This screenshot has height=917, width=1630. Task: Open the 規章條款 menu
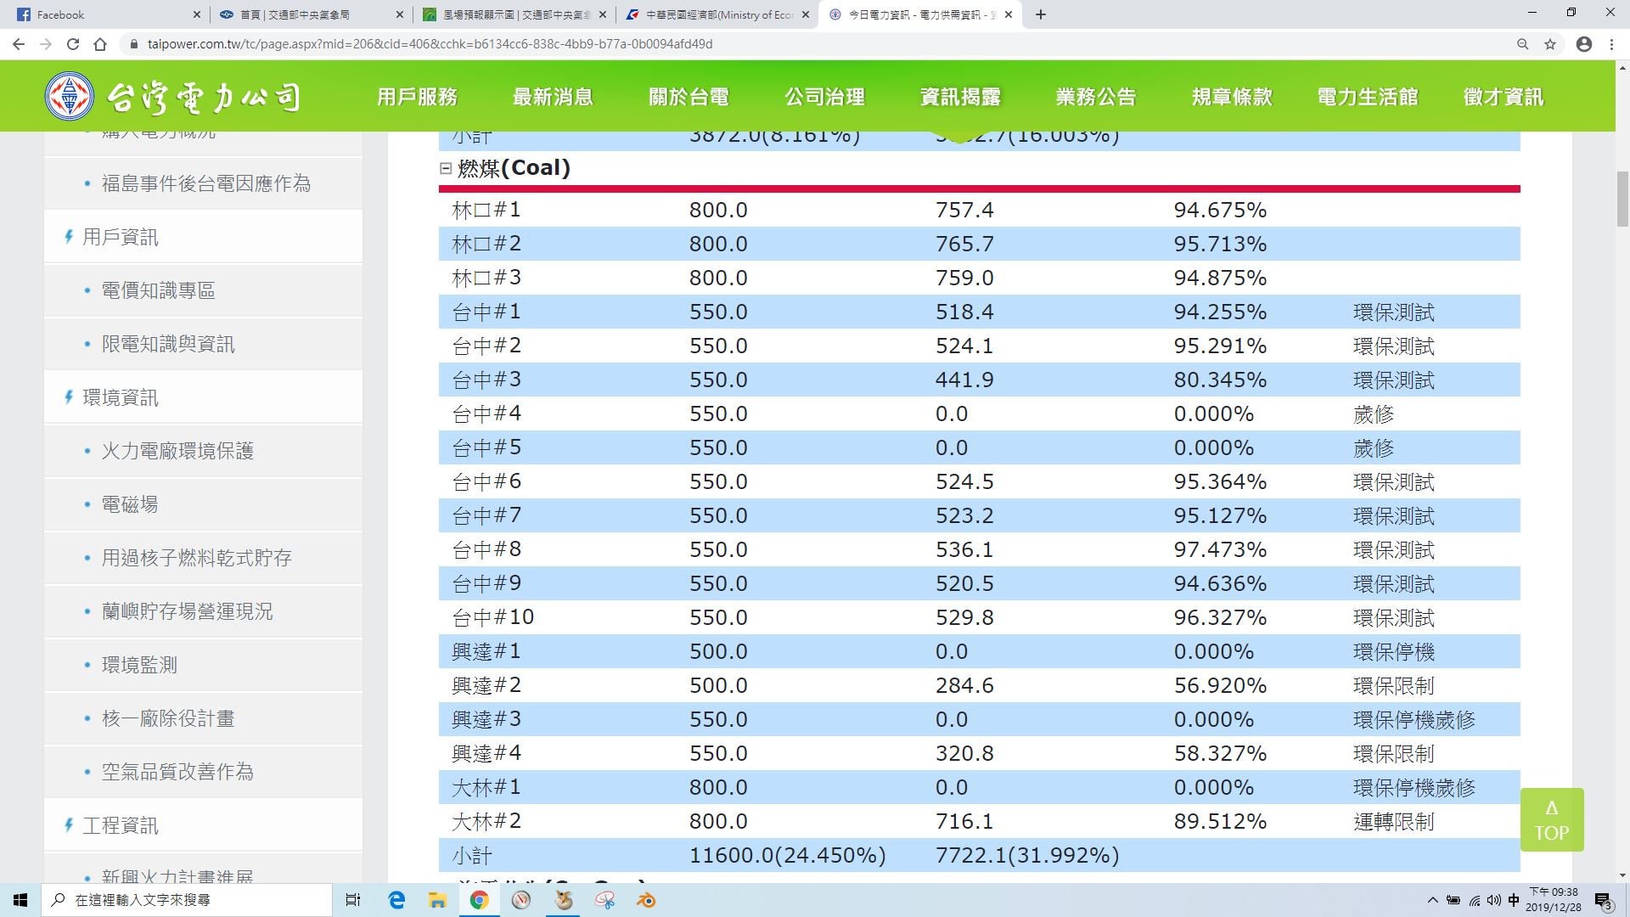click(1232, 97)
